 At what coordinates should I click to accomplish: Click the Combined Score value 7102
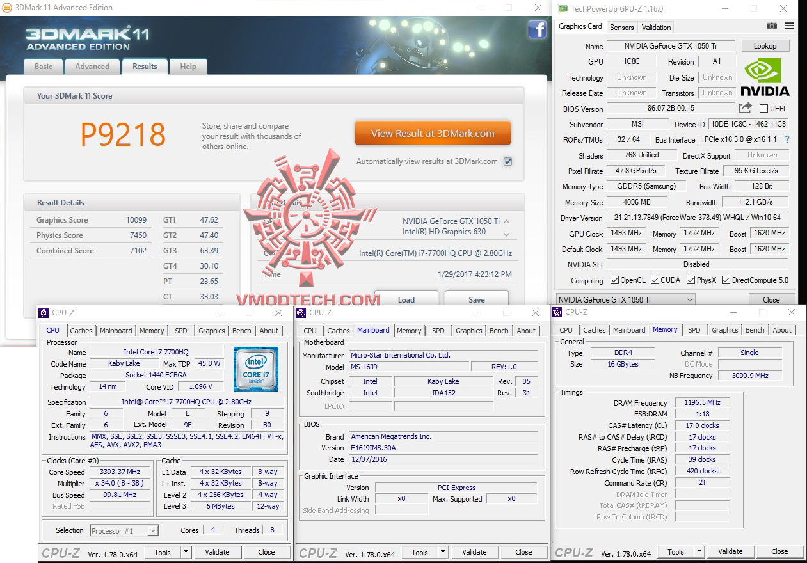138,251
